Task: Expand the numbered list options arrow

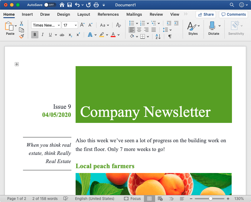Action: click(148, 23)
